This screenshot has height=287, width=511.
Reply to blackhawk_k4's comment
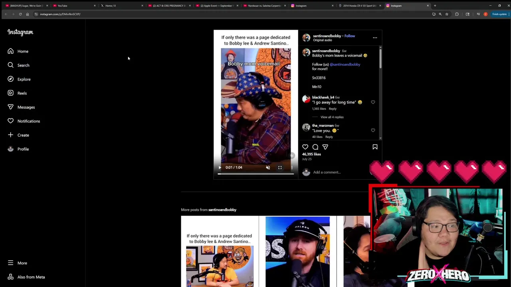tap(333, 109)
